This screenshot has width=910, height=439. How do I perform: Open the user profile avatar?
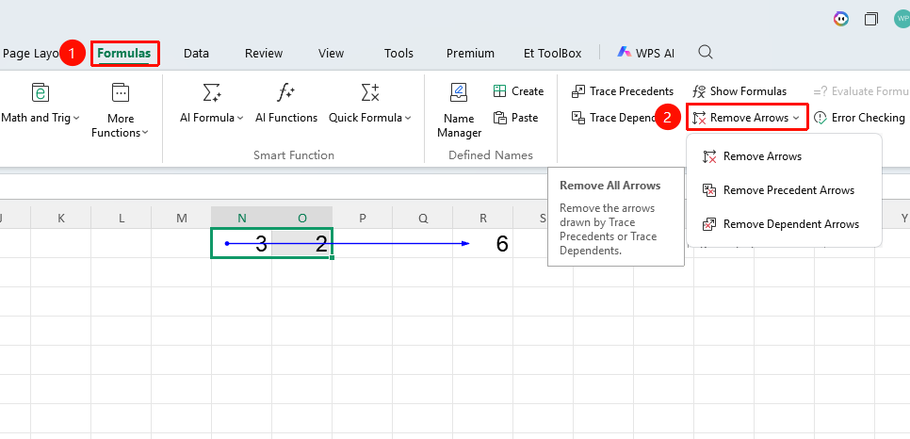[x=902, y=19]
